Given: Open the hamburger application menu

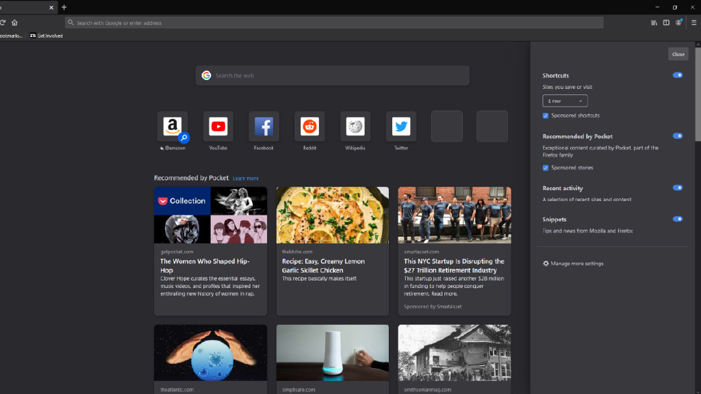Looking at the screenshot, I should pyautogui.click(x=693, y=23).
